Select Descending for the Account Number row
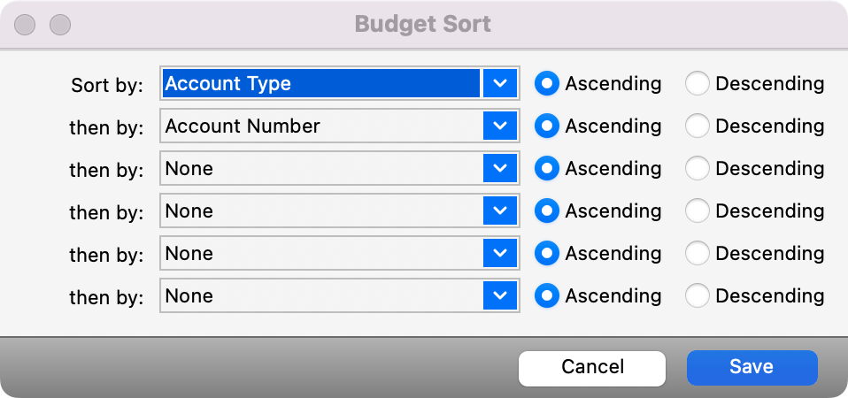The image size is (848, 398). [x=698, y=126]
